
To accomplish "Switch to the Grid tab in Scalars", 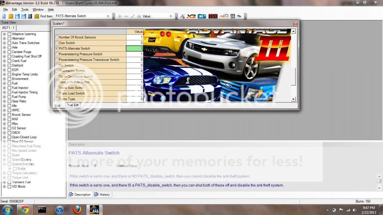I will [x=57, y=105].
